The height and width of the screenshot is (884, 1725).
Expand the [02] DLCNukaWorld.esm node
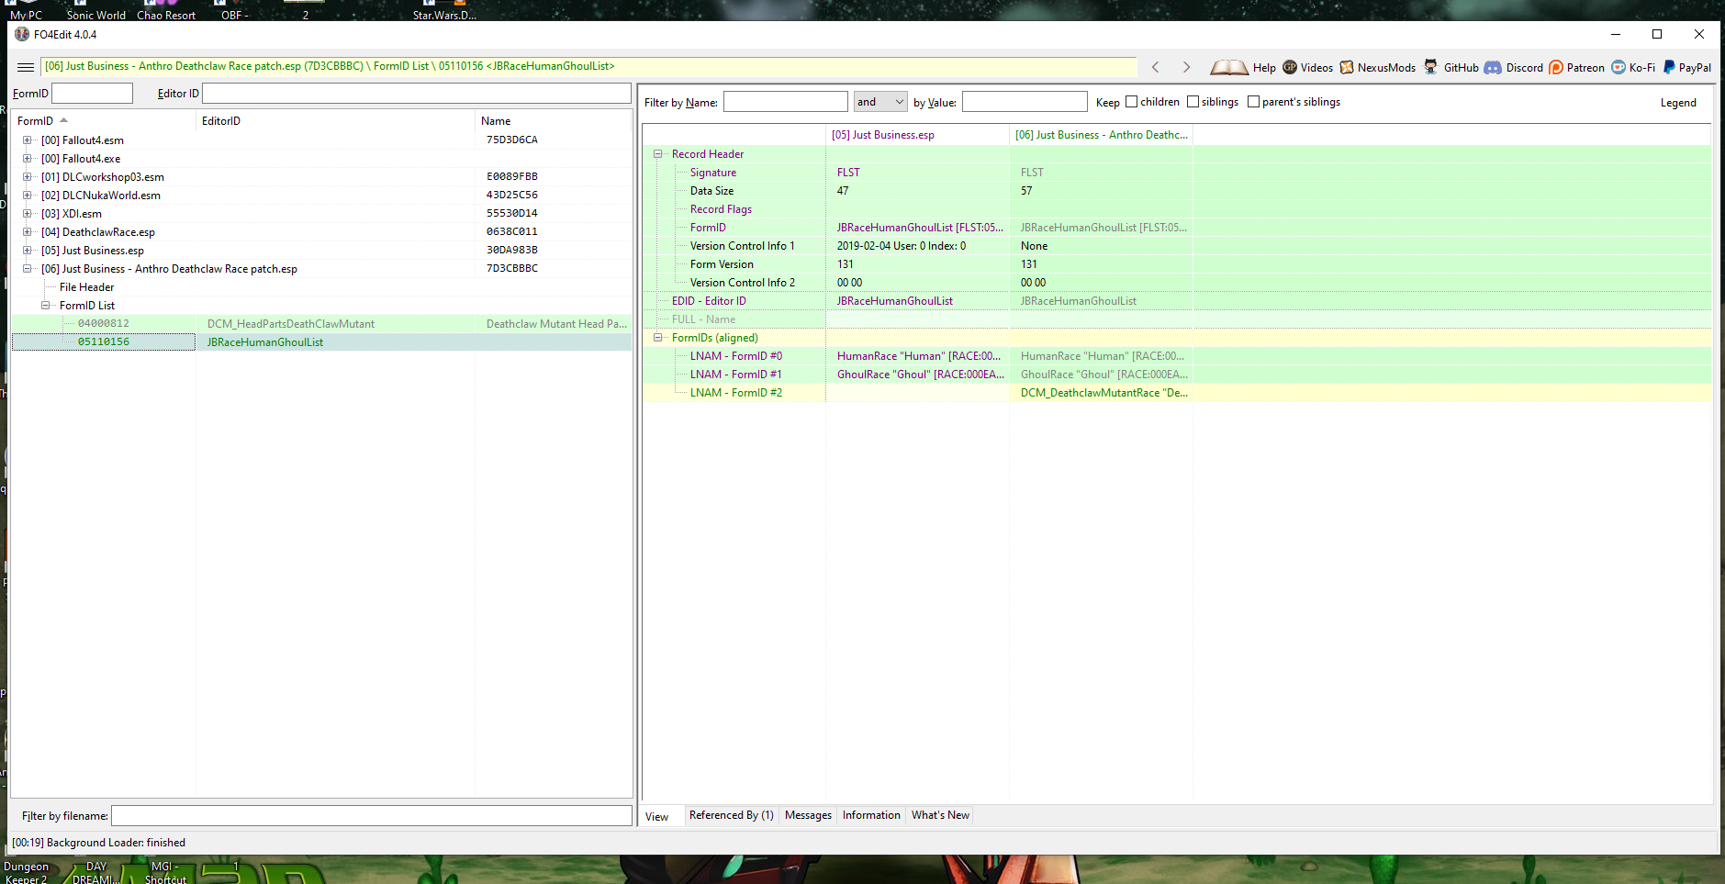[28, 196]
